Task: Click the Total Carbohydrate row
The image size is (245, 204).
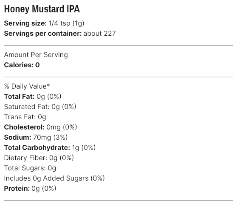Action: 50,148
